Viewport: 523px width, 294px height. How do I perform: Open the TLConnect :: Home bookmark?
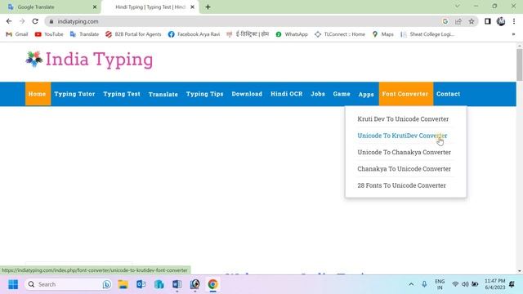[x=340, y=34]
